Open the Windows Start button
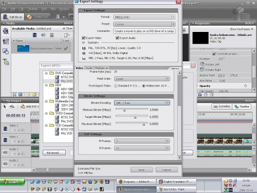Screen dimensions: 257x193 pyautogui.click(x=12, y=182)
